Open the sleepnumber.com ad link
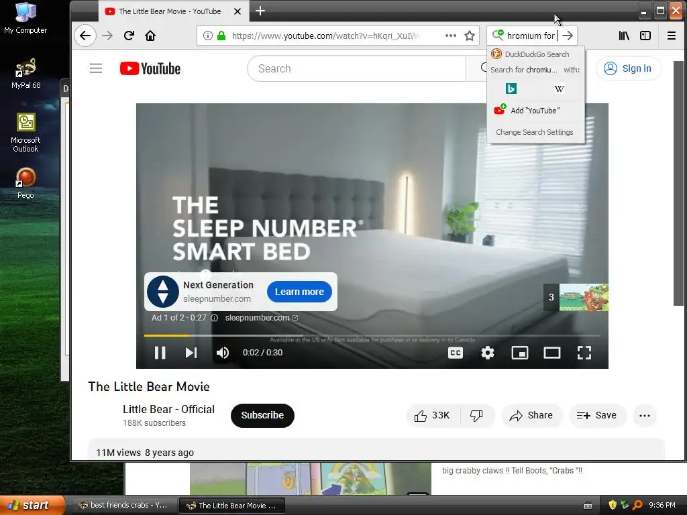Image resolution: width=687 pixels, height=515 pixels. (261, 318)
